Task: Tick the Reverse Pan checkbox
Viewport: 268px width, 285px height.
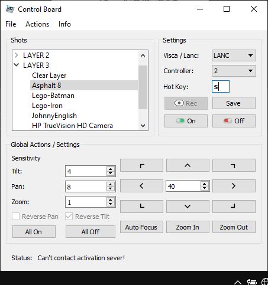Action: coord(15,217)
